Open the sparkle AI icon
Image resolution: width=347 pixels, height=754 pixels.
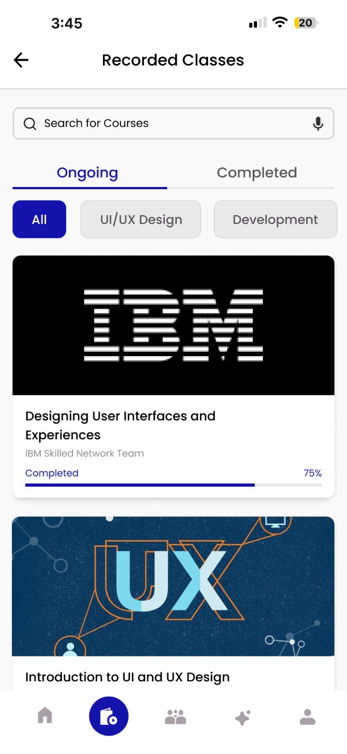(242, 717)
